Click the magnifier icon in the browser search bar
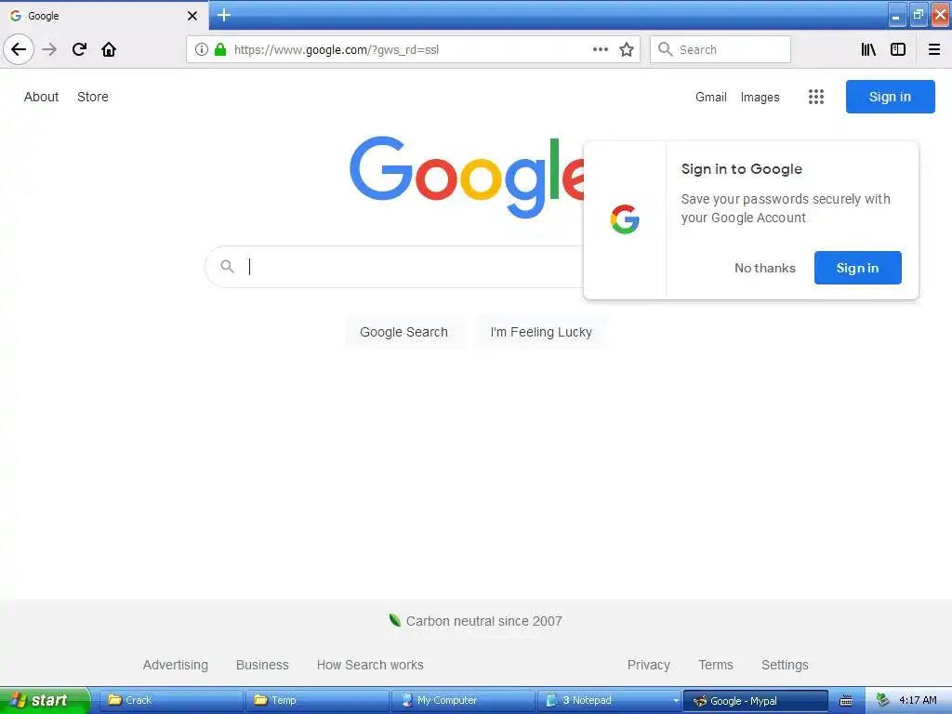The image size is (952, 714). pyautogui.click(x=666, y=49)
